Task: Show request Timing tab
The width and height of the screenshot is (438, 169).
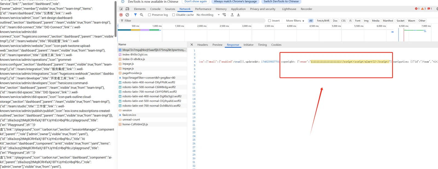Action: pos(262,45)
